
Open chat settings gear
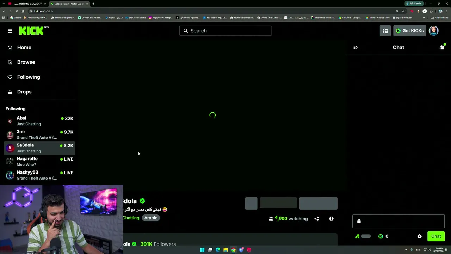(x=419, y=236)
